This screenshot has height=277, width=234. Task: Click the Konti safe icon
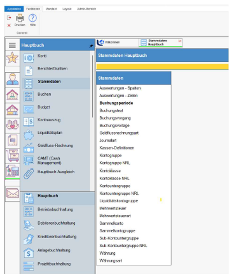(x=29, y=58)
